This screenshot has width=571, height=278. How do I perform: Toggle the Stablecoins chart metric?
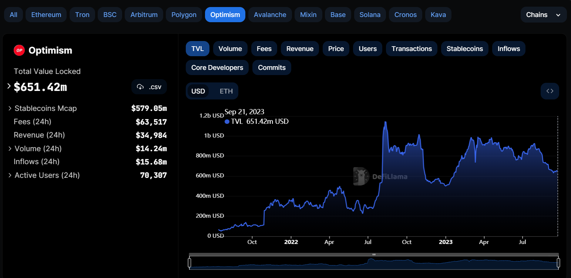pos(464,49)
